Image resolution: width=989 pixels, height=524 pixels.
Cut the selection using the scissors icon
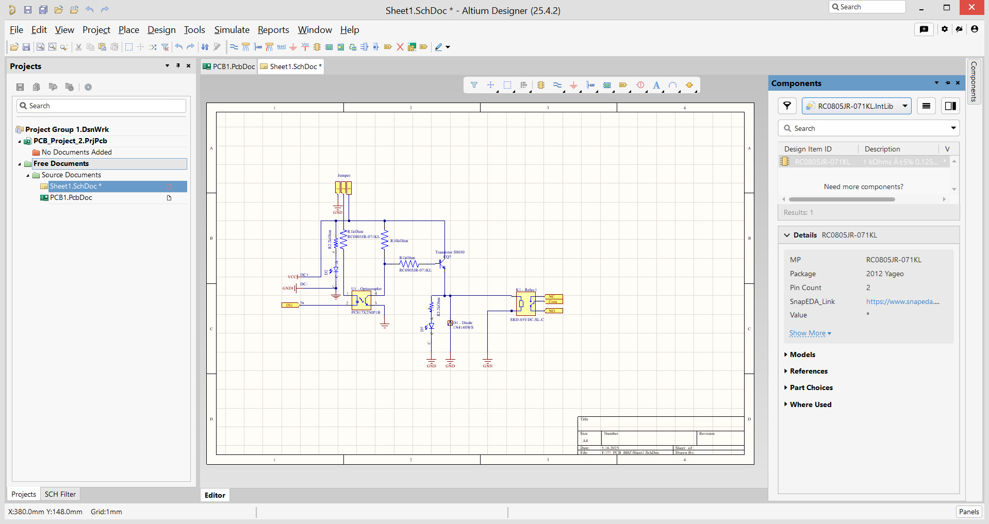(78, 47)
